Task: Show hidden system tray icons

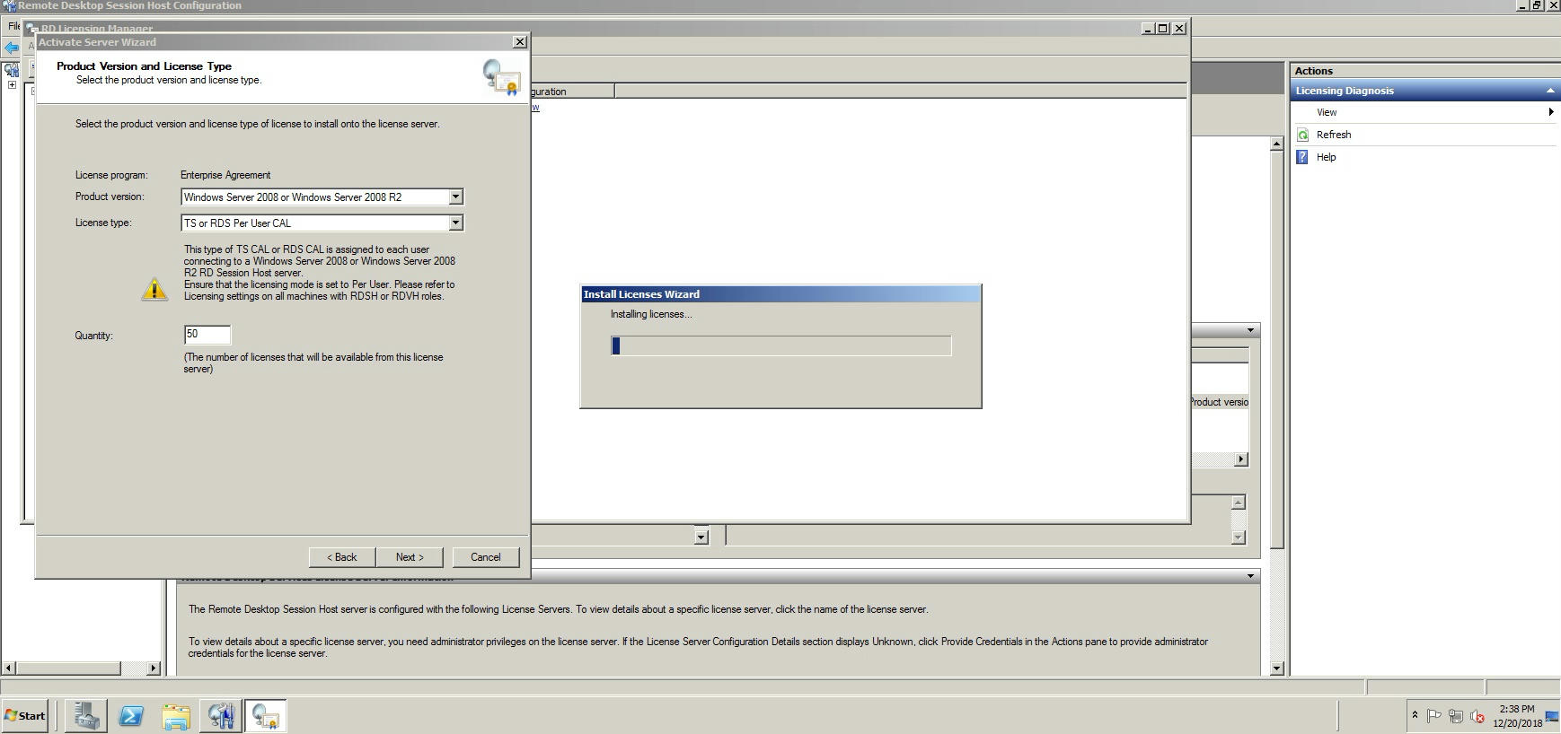Action: [1415, 715]
